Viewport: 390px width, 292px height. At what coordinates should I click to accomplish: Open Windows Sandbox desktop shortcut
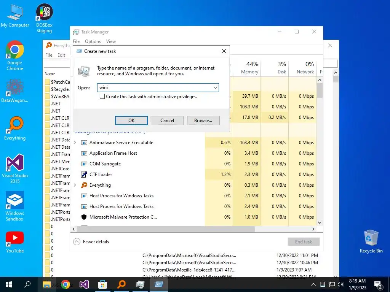(15, 206)
